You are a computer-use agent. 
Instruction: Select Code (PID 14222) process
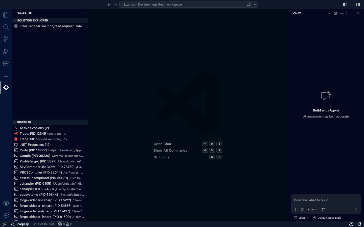(50, 150)
